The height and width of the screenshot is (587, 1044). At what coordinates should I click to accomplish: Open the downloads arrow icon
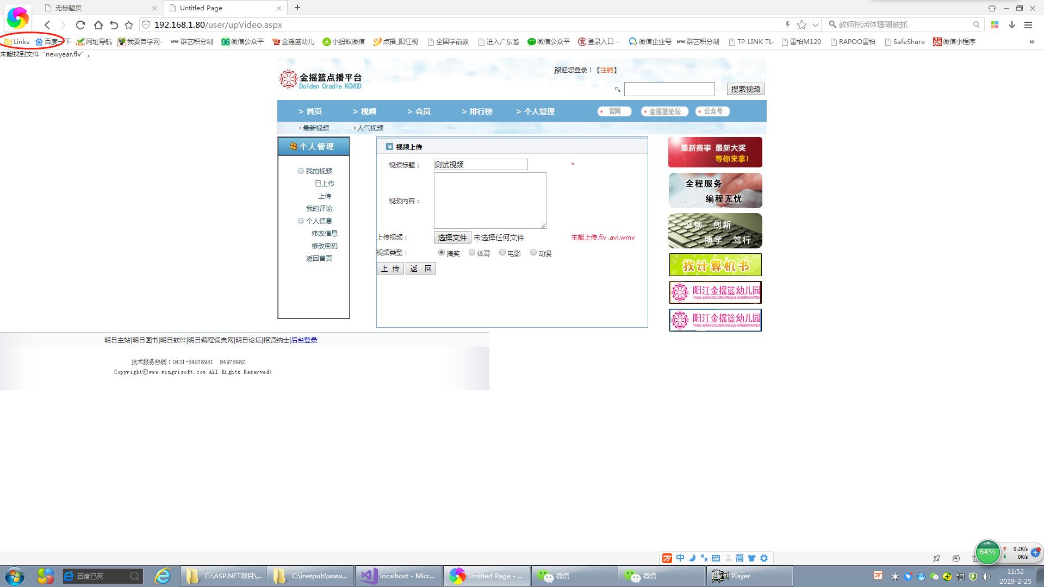(1012, 24)
